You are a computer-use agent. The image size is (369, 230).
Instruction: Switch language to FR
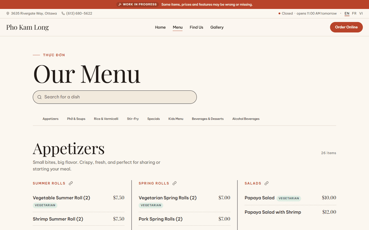point(354,13)
